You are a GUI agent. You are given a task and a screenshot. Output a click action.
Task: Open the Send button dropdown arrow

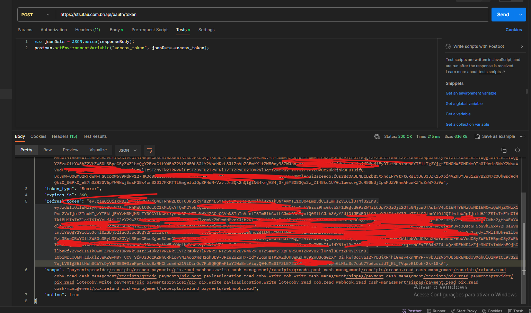coord(520,15)
